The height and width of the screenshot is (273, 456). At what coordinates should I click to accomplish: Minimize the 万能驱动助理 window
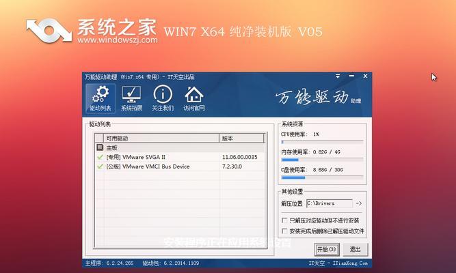click(351, 76)
